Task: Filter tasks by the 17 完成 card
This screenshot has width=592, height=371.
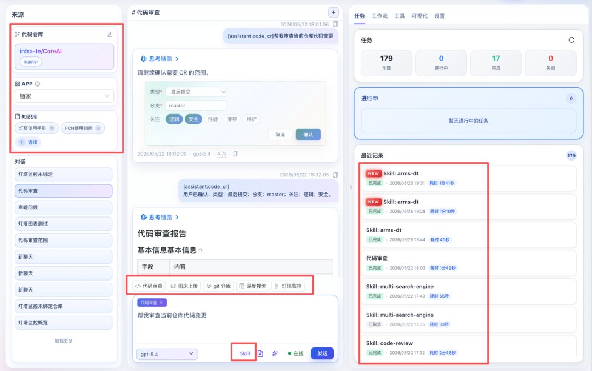Action: [496, 63]
